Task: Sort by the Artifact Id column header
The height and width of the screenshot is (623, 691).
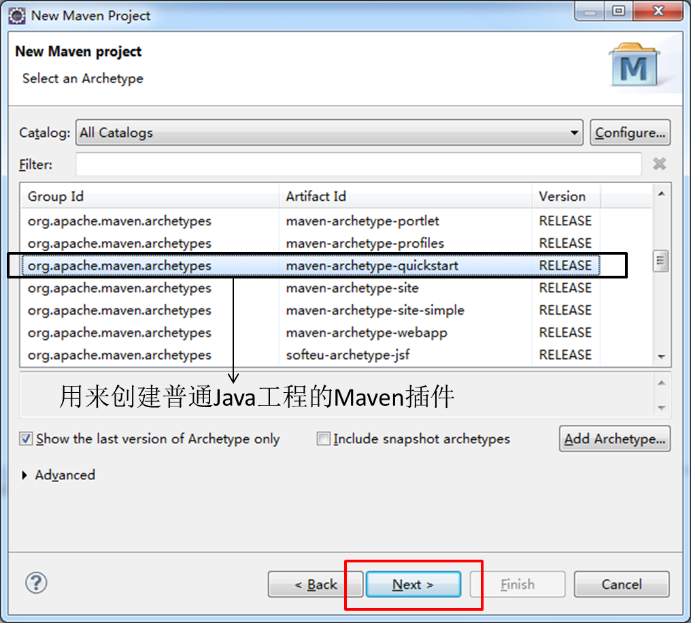Action: pos(405,196)
